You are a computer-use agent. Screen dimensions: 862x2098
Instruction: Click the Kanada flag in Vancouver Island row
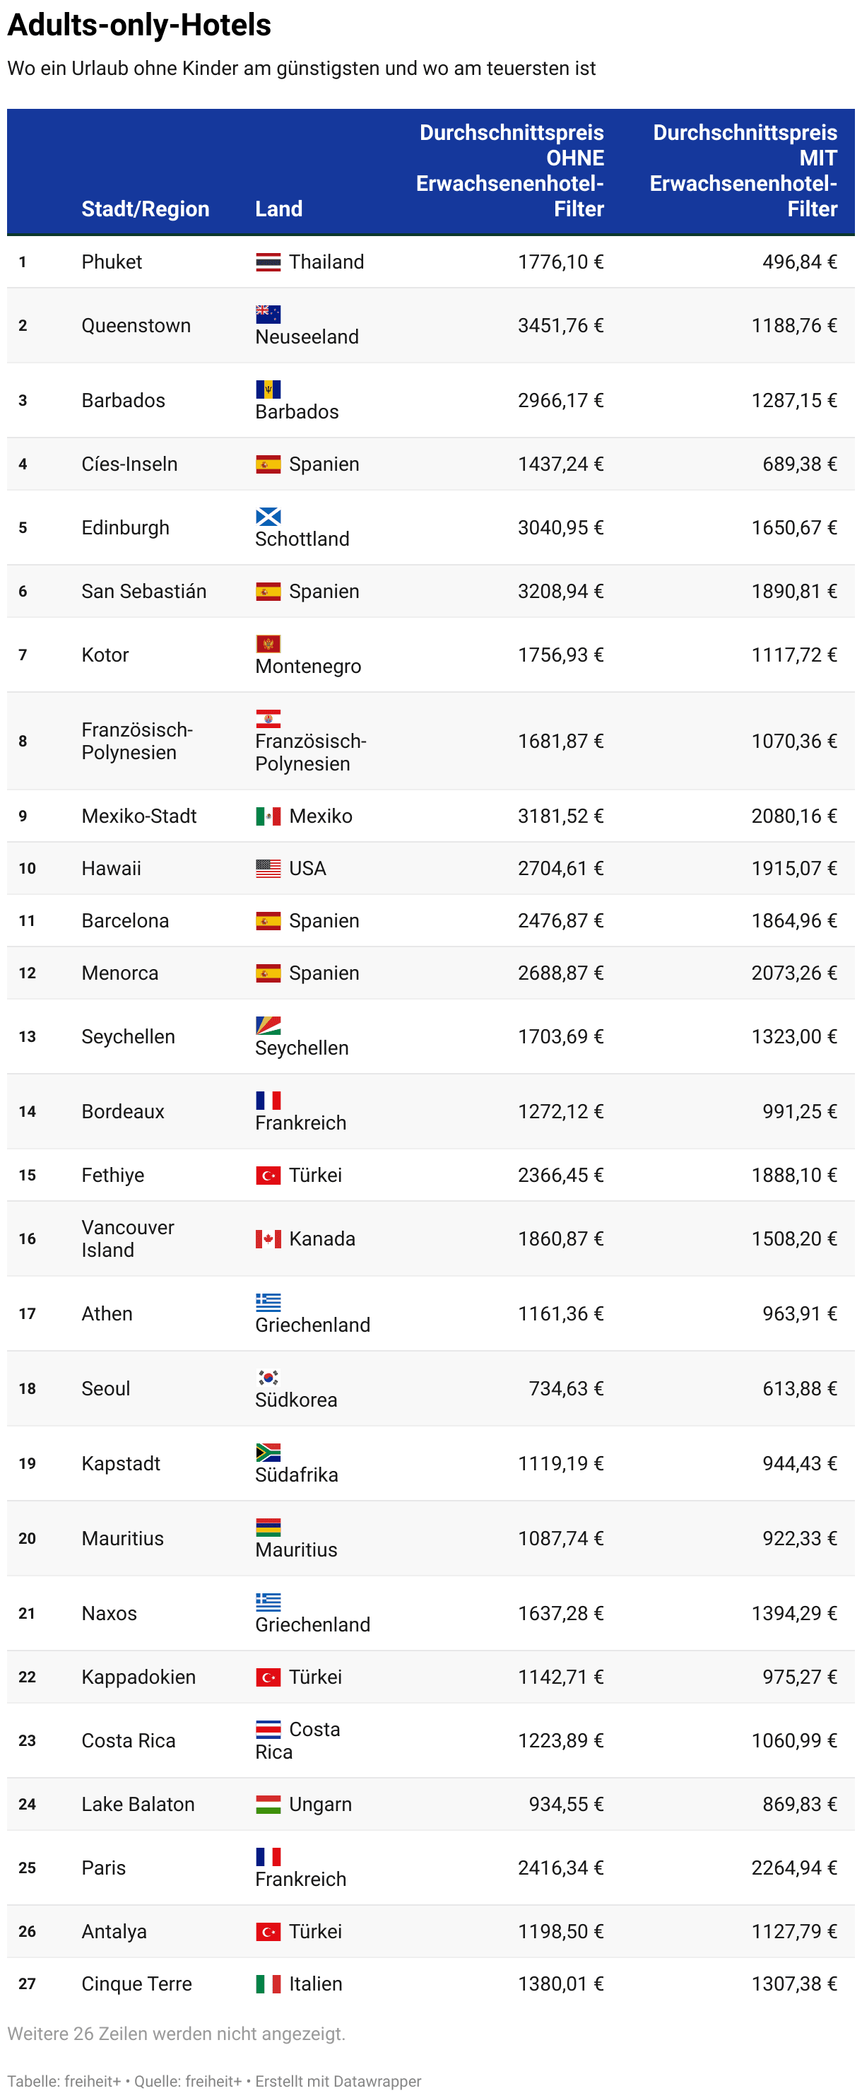[x=268, y=1238]
